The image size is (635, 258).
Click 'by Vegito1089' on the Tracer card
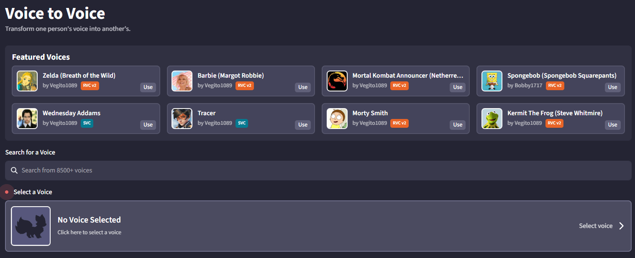click(x=215, y=123)
